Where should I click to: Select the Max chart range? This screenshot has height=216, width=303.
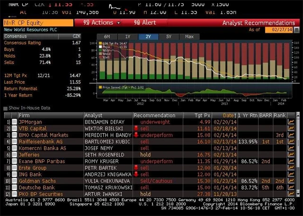coord(189,36)
